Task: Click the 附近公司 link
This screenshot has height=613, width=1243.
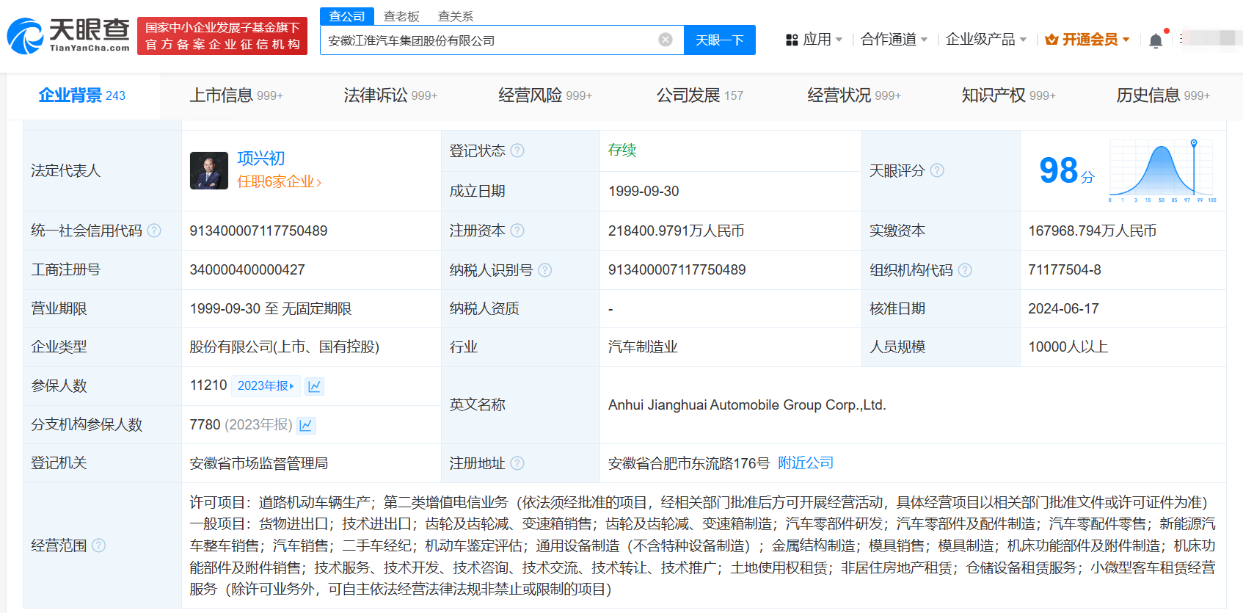Action: [806, 463]
